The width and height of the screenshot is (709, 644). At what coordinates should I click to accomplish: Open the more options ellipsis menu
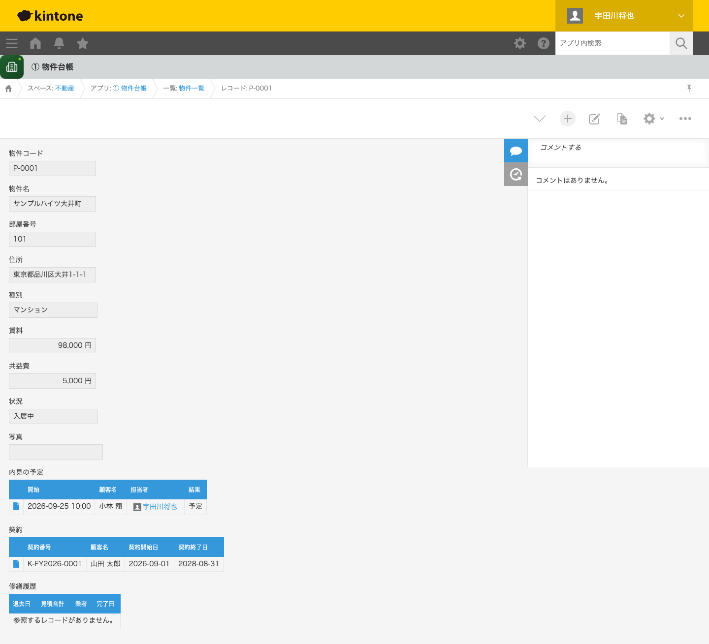pos(685,119)
